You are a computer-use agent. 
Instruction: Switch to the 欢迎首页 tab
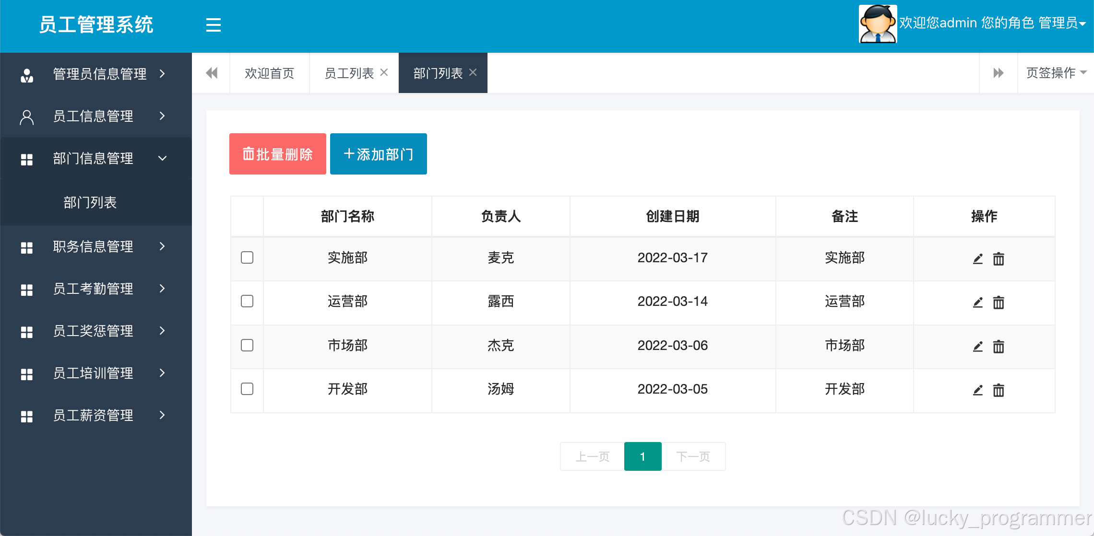coord(269,73)
